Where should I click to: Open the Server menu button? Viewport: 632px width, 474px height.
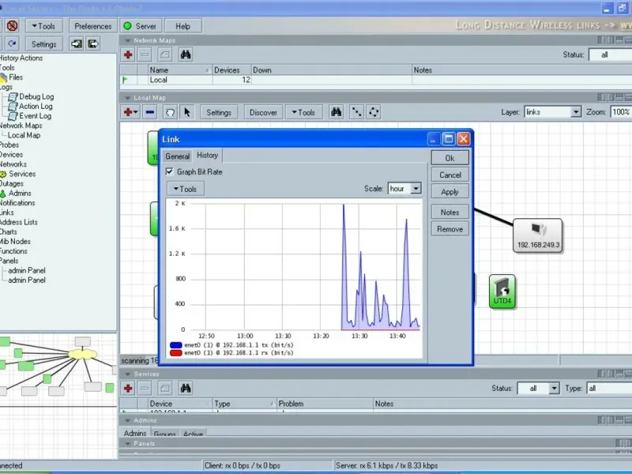[x=141, y=26]
